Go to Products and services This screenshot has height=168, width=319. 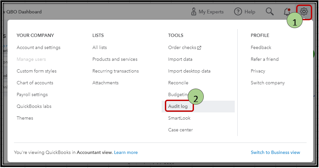pos(115,59)
